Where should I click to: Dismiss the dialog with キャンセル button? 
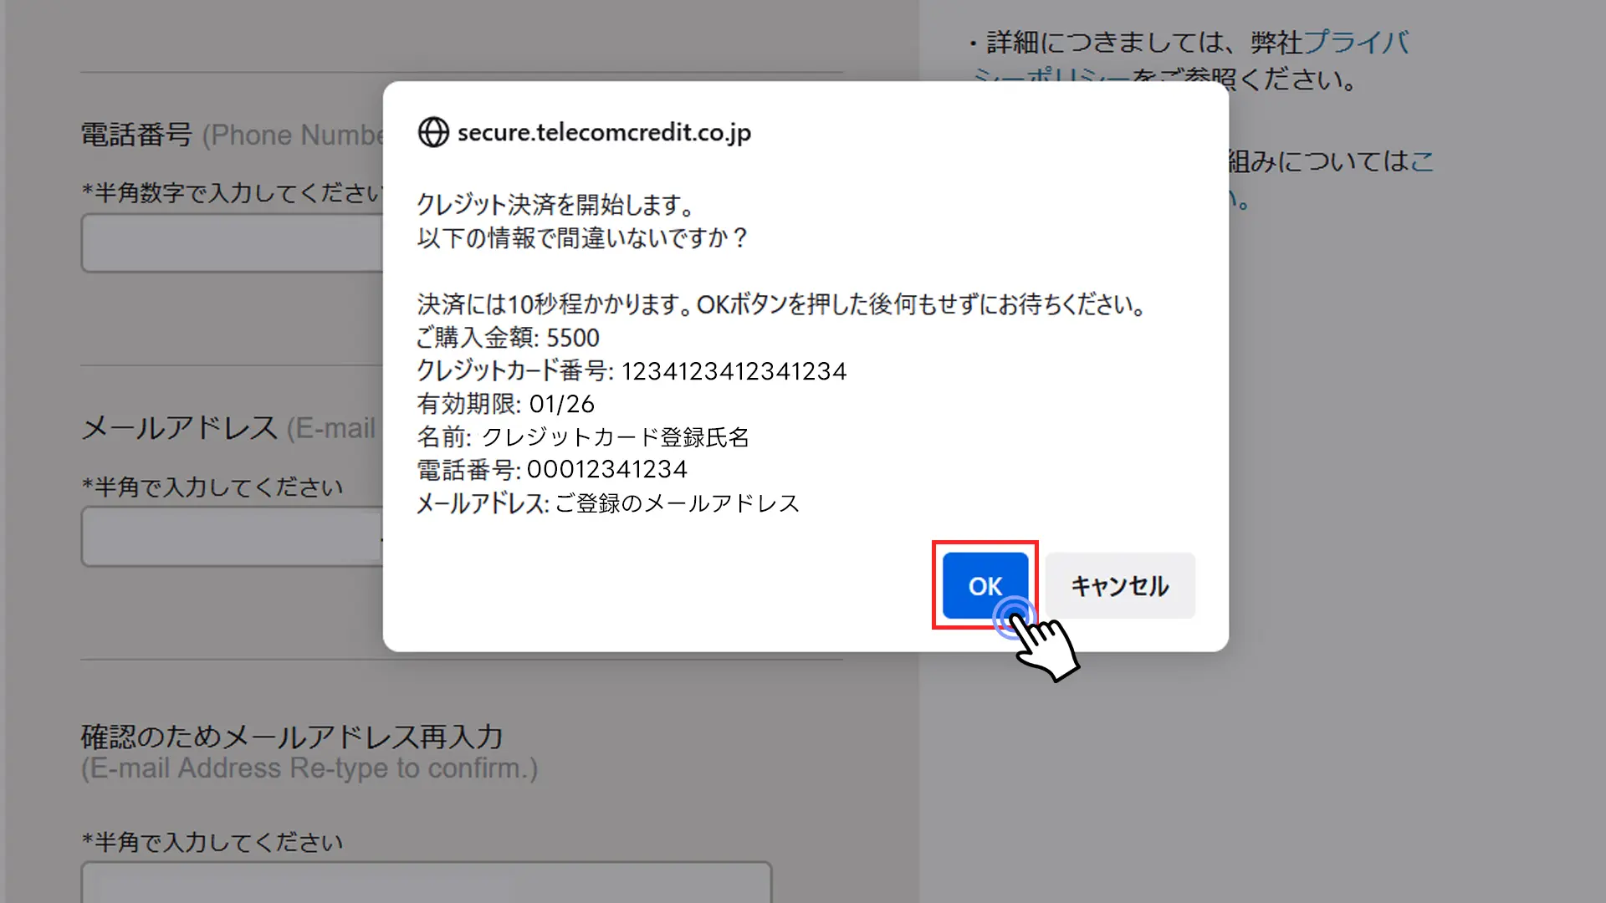pyautogui.click(x=1120, y=585)
